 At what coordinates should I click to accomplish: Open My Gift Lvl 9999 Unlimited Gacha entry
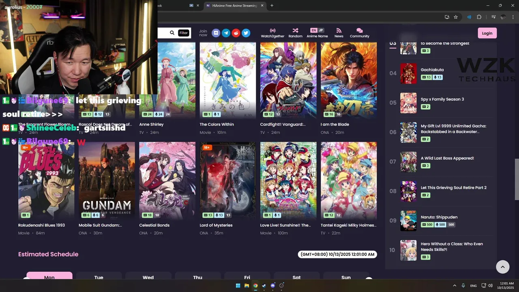pos(453,129)
